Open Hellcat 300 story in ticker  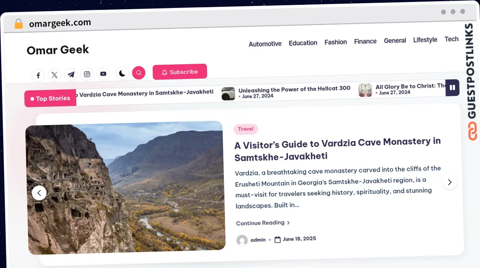294,89
